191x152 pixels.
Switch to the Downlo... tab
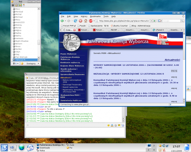coord(173,30)
